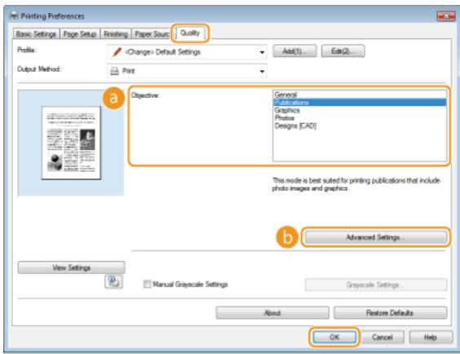Select Designs [CAD] in Objective list
Viewport: 460px width, 354px height.
pyautogui.click(x=360, y=126)
